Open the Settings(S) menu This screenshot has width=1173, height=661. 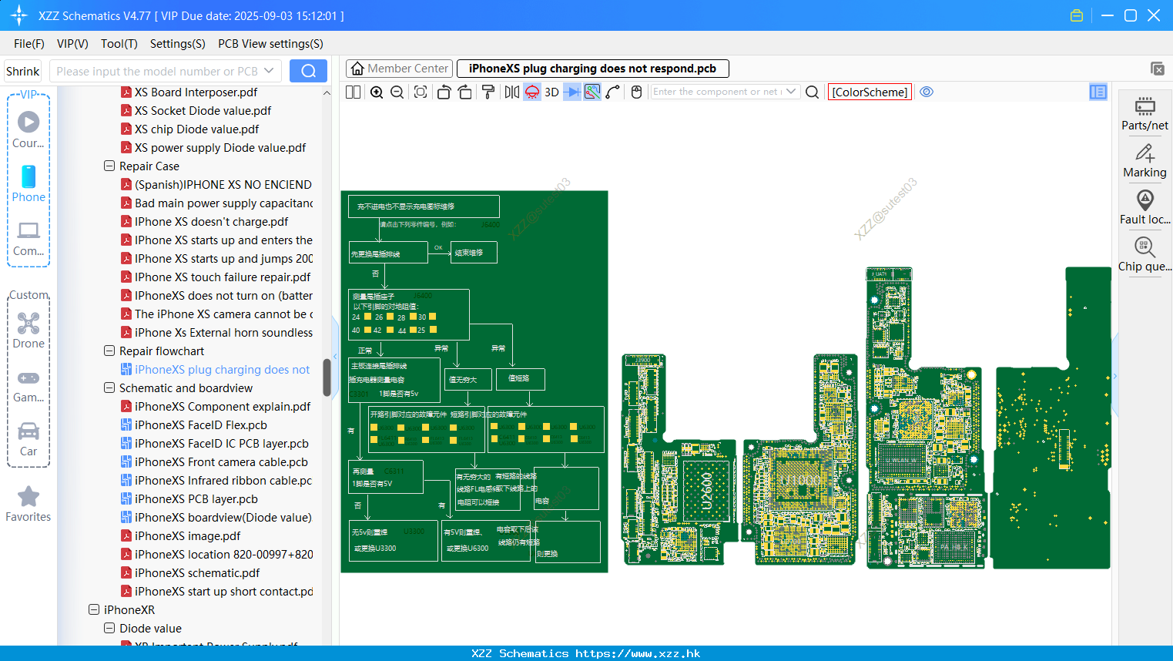click(x=178, y=44)
